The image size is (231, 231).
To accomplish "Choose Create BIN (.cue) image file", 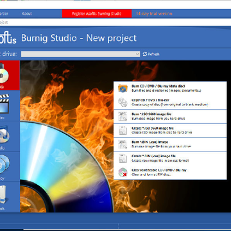I will point(170,158).
